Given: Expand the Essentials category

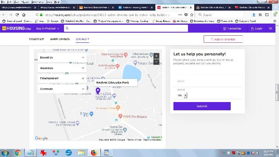Looking at the screenshot, I should click(62, 57).
